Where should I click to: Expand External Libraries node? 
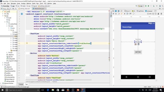coord(1,83)
